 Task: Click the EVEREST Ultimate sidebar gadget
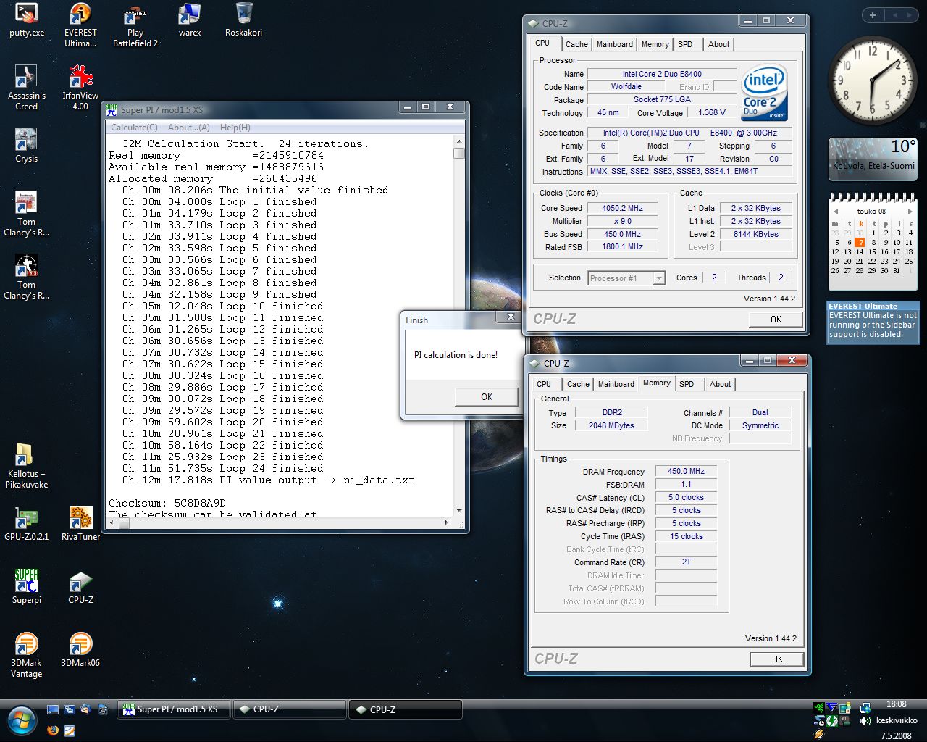[x=873, y=322]
